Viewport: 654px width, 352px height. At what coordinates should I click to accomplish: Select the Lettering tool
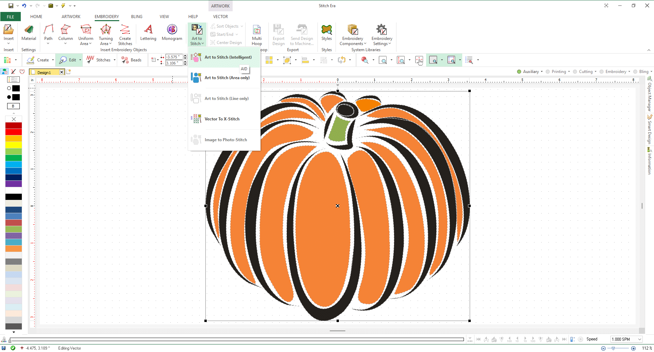click(x=148, y=33)
